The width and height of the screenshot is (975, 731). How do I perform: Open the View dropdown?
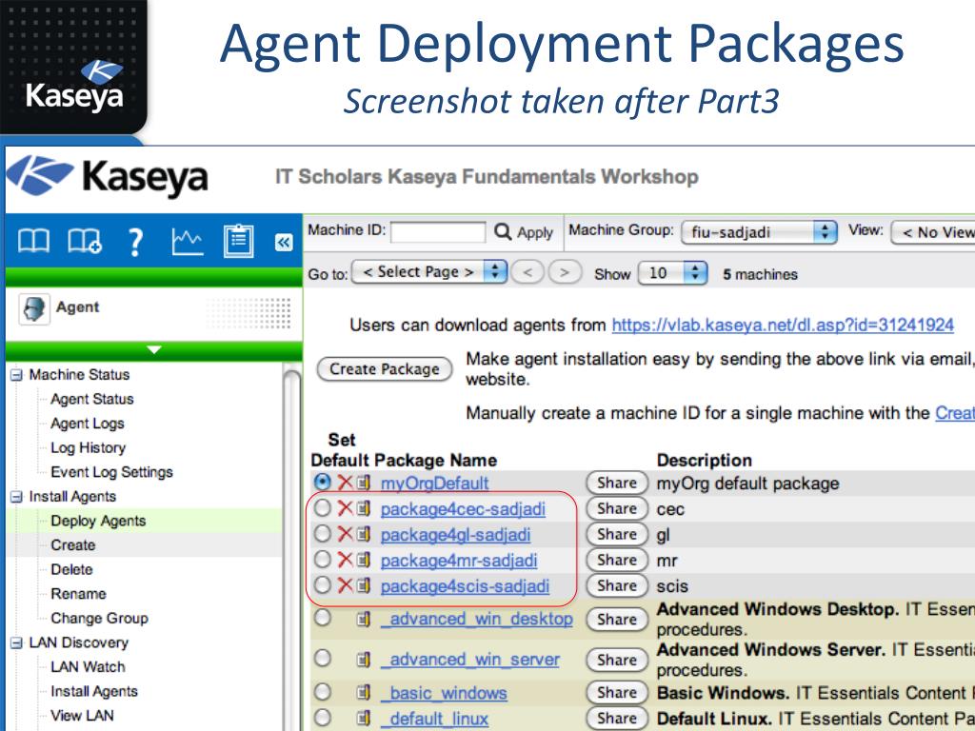(x=933, y=232)
